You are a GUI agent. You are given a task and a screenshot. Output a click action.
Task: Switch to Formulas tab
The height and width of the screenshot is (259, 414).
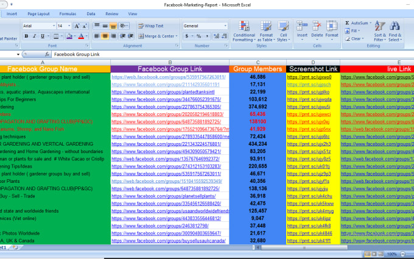point(68,14)
